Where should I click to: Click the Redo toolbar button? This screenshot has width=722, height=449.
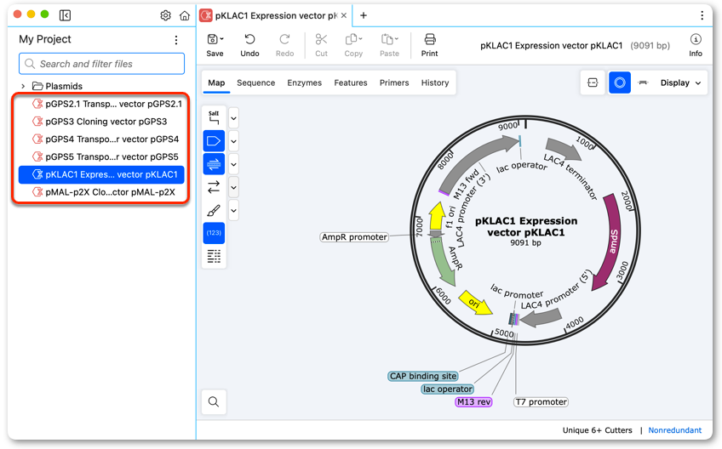click(x=284, y=45)
